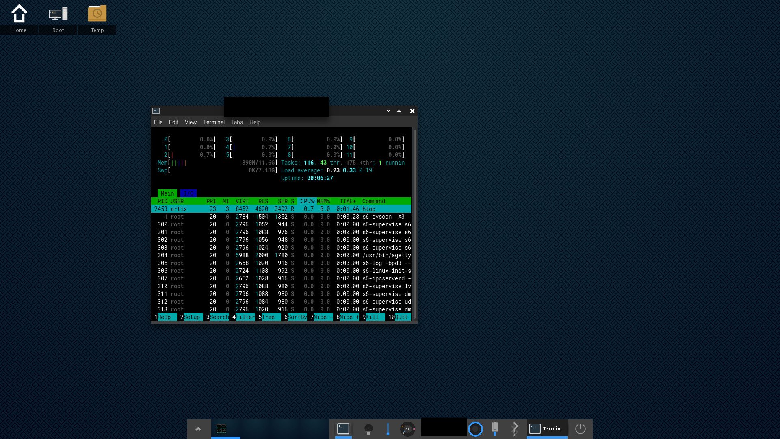Select the /usr/bin/agetty process row

click(x=281, y=255)
